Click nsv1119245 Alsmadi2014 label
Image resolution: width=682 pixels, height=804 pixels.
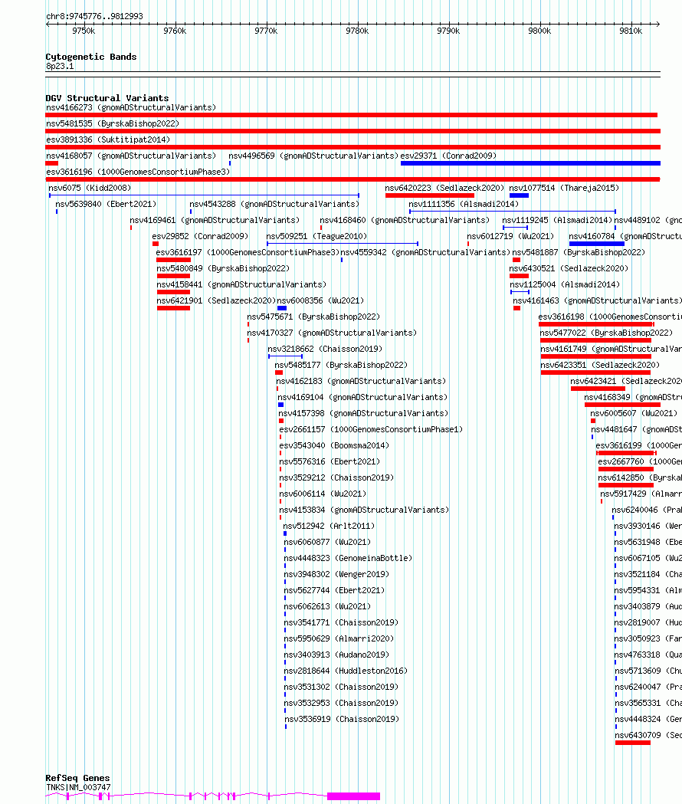(557, 221)
